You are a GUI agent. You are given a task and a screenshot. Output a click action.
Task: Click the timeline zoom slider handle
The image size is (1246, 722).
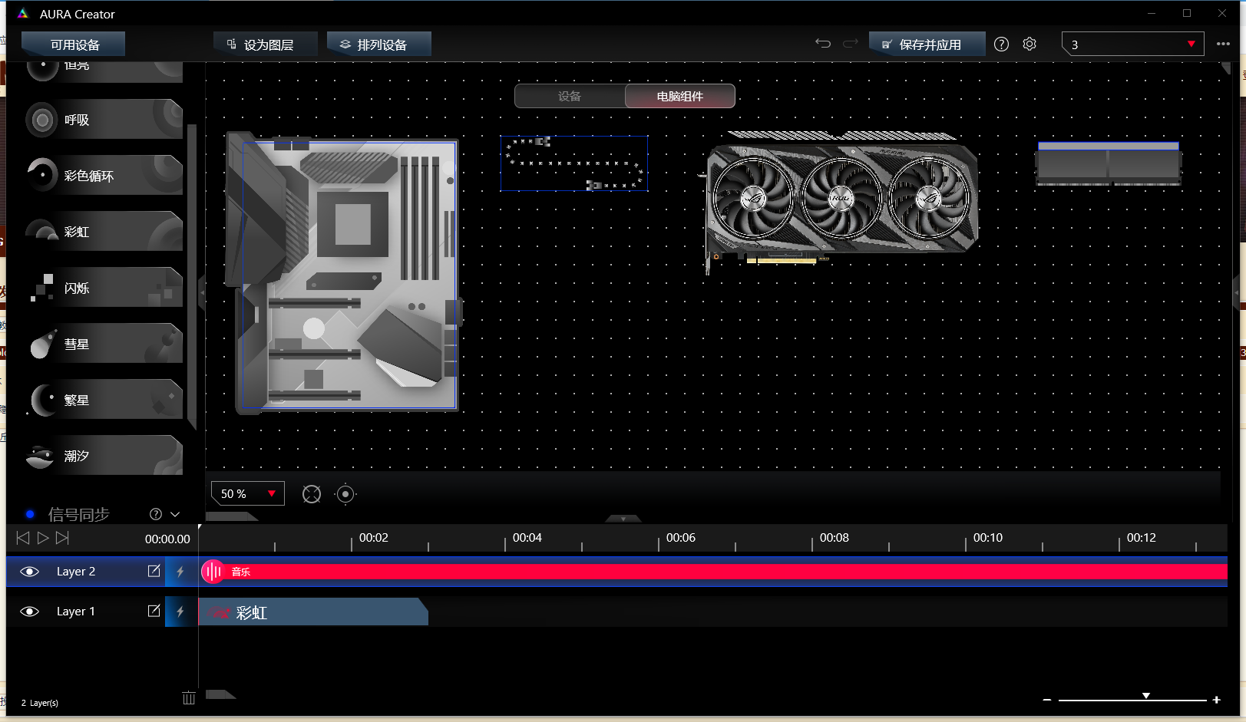coord(1145,697)
